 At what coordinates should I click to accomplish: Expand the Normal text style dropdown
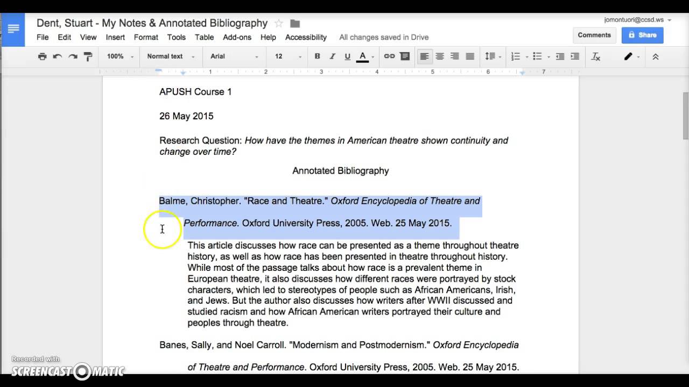[x=170, y=56]
